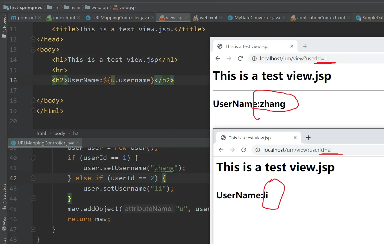The height and width of the screenshot is (244, 384).
Task: Click forward arrow in upper browser
Action: coord(229,58)
